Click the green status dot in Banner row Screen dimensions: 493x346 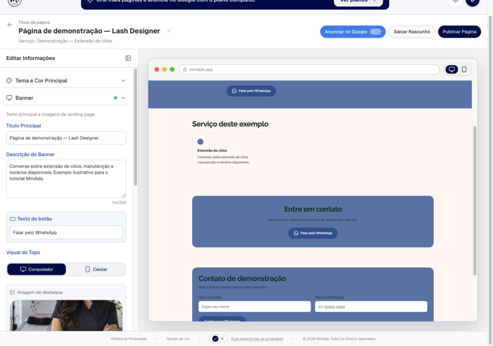(115, 98)
